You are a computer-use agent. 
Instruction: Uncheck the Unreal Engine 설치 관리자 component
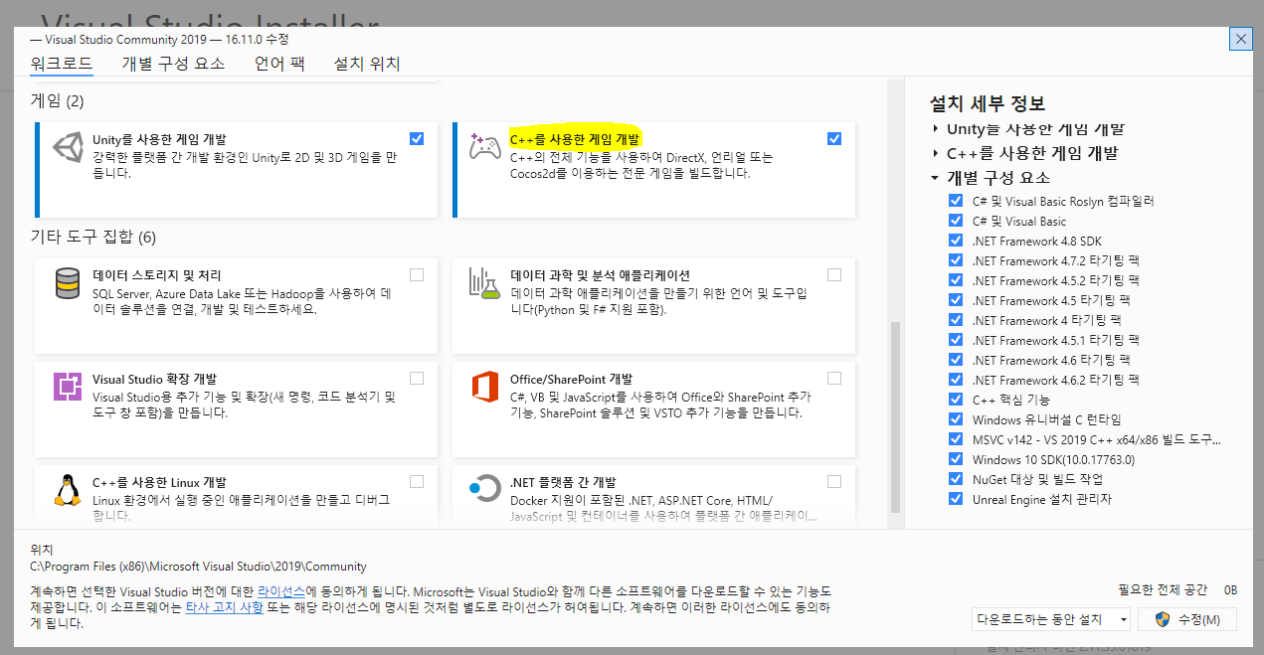pyautogui.click(x=956, y=499)
